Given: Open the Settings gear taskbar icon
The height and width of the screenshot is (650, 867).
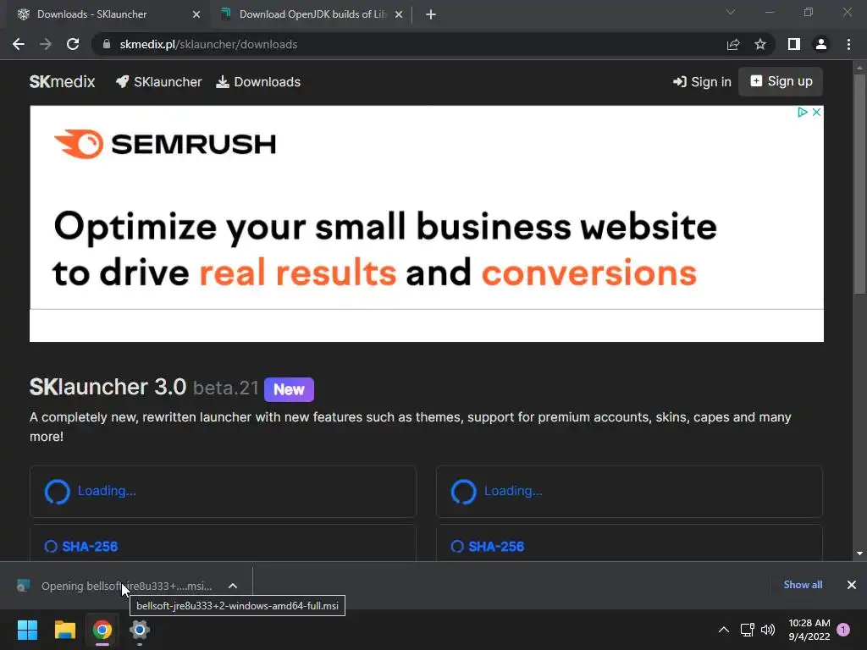Looking at the screenshot, I should [x=140, y=630].
